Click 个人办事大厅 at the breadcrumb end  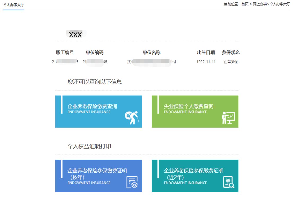coord(280,4)
